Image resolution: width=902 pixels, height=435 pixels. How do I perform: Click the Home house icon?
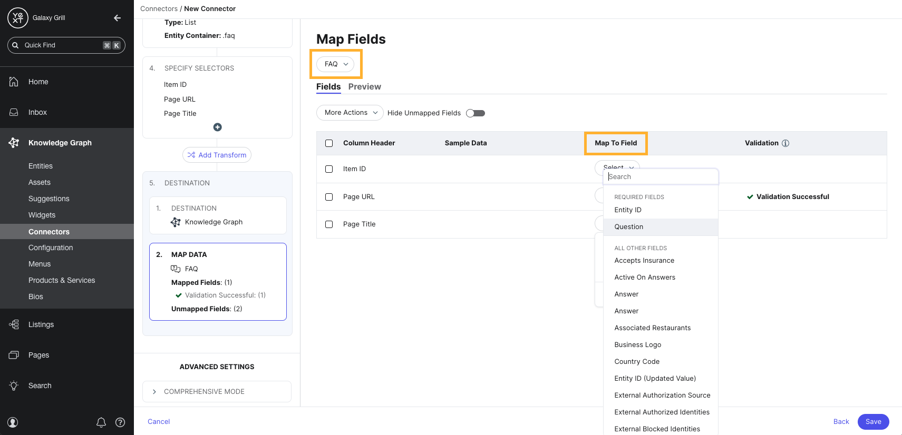coord(14,82)
